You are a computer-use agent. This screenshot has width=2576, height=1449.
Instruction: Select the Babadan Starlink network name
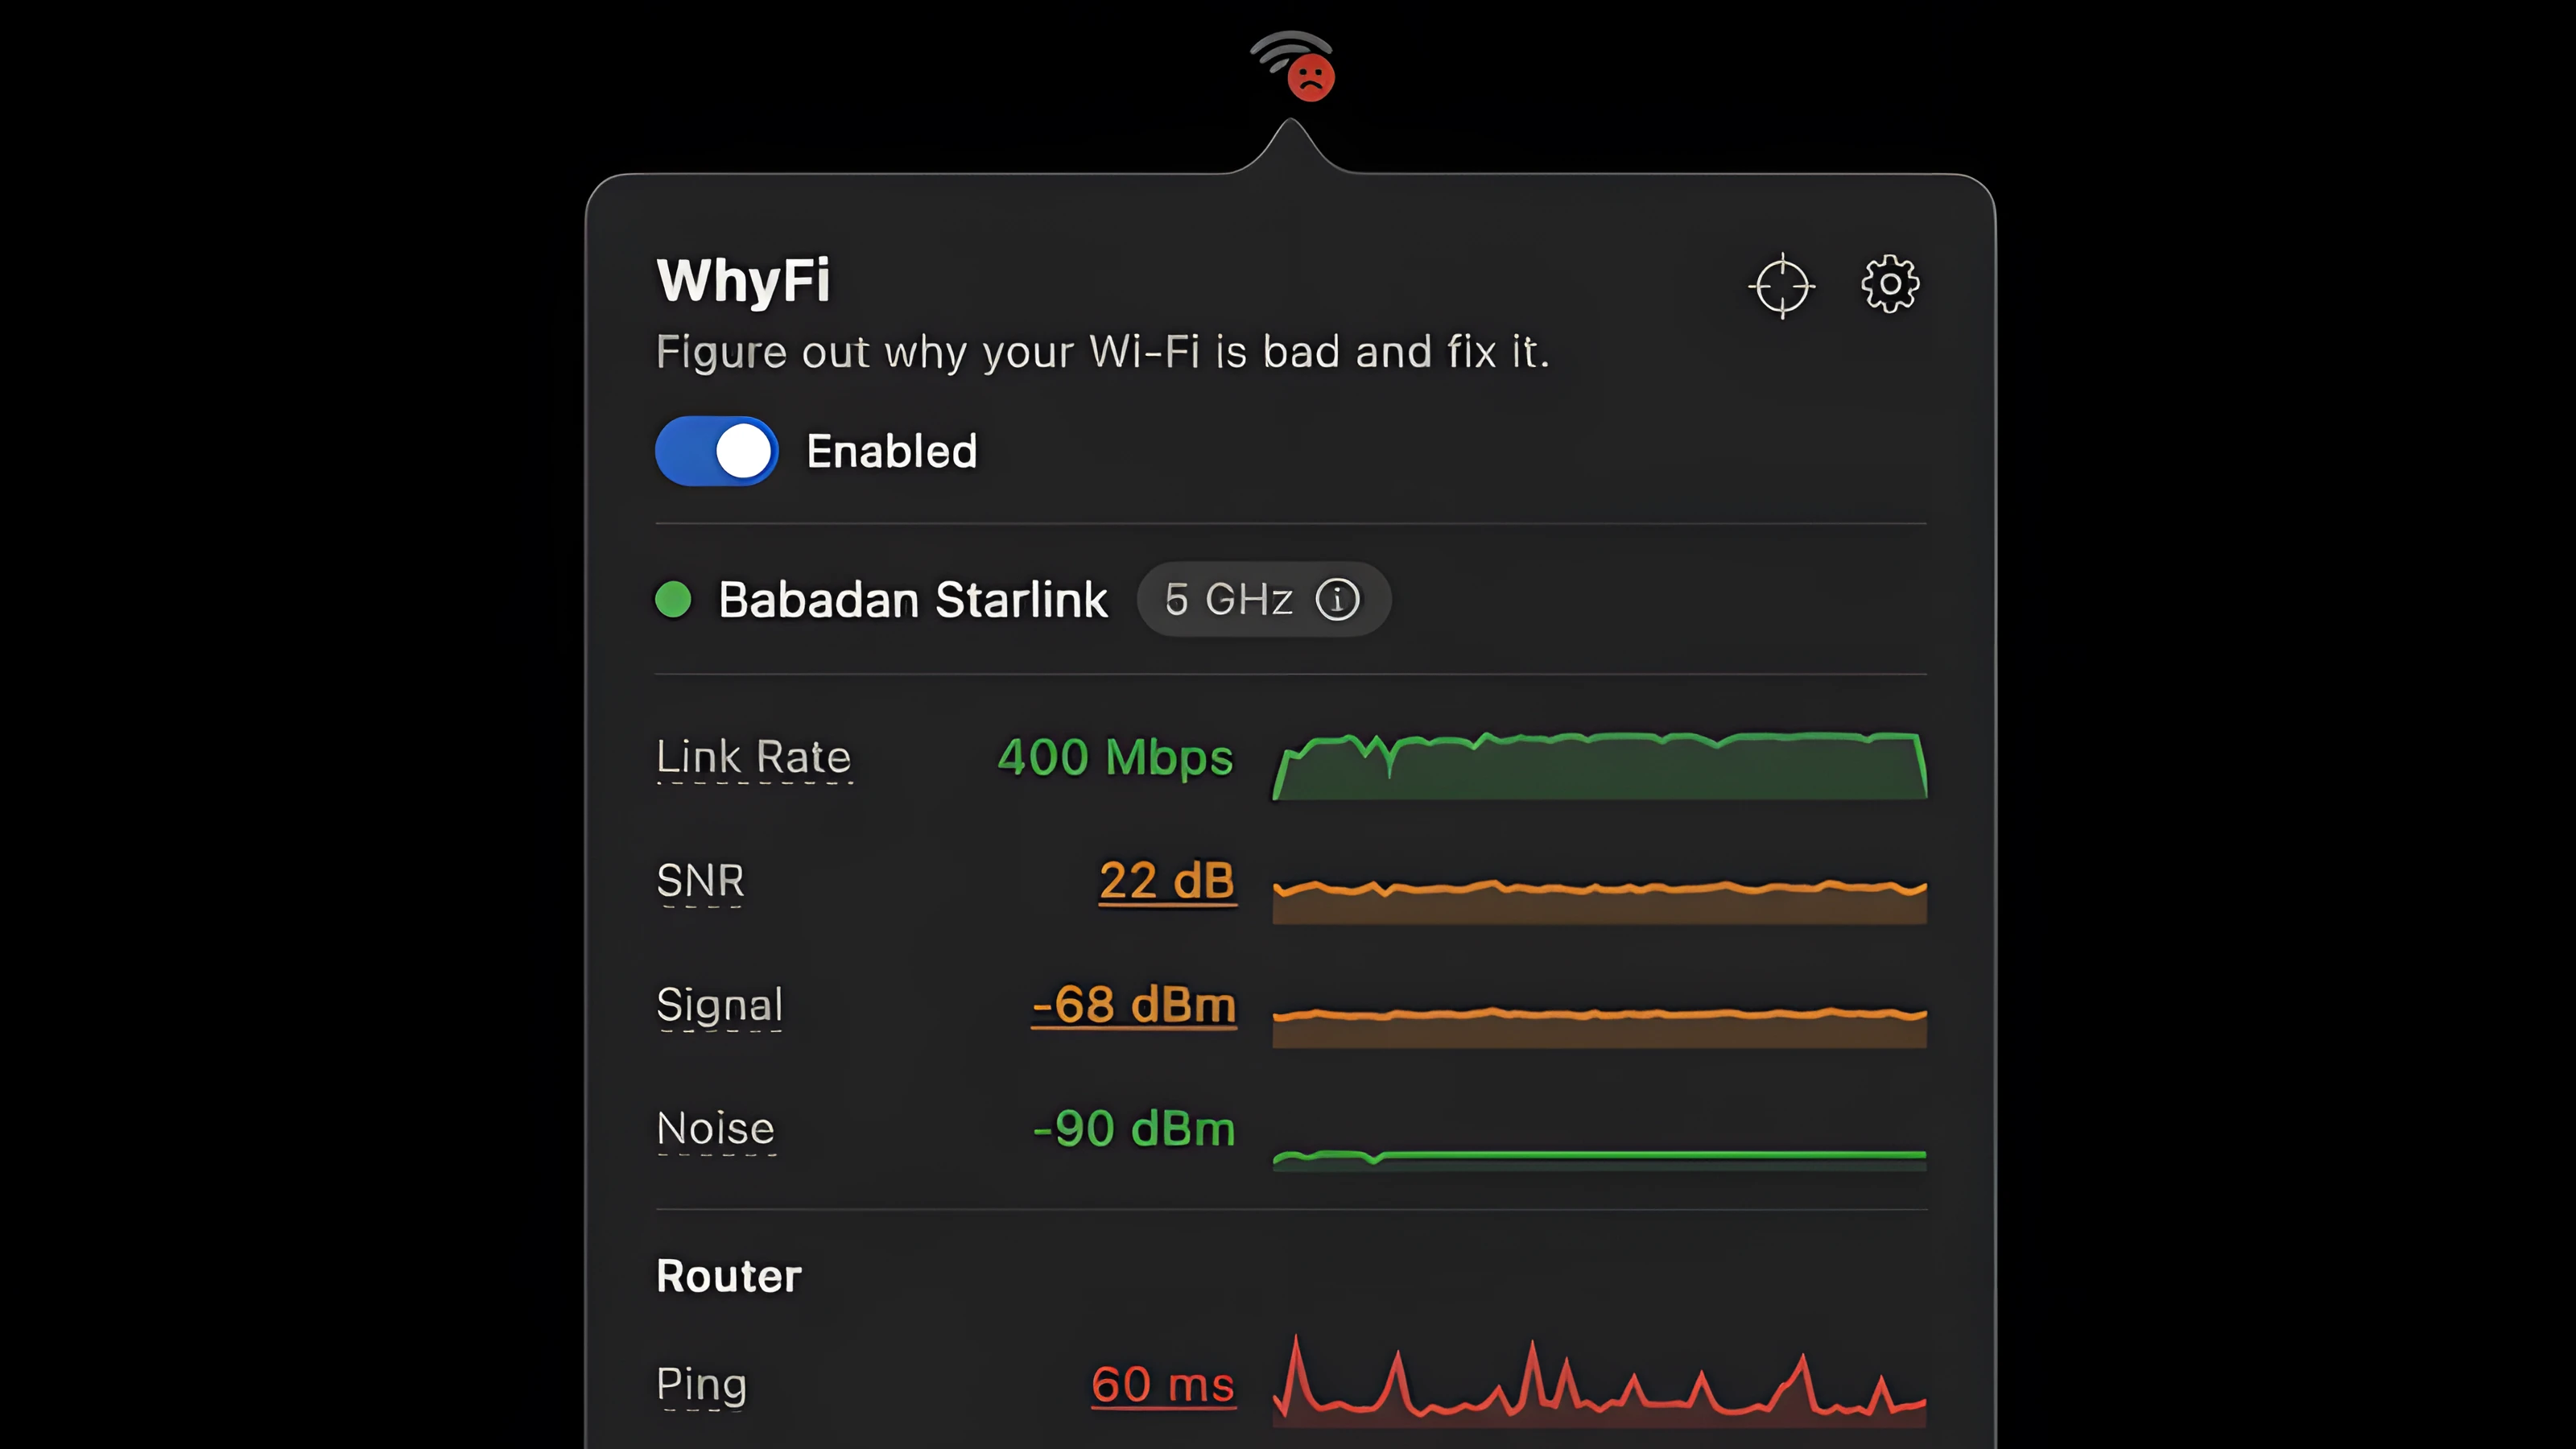tap(912, 600)
